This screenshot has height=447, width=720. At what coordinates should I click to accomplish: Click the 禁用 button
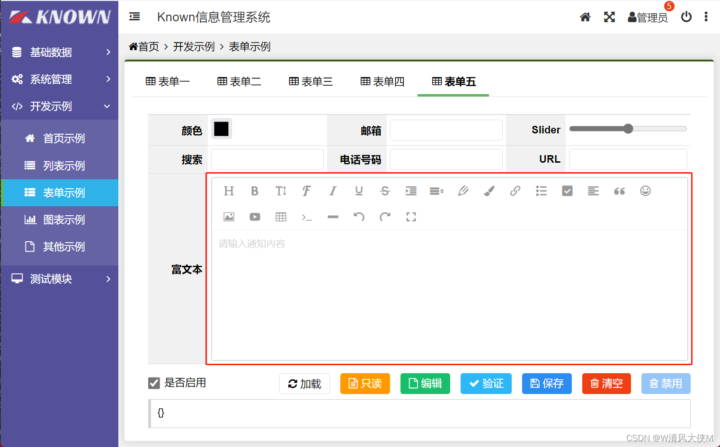(666, 384)
